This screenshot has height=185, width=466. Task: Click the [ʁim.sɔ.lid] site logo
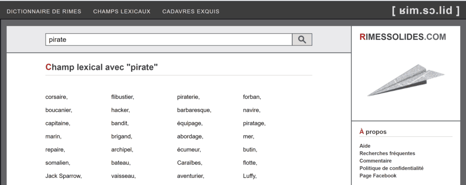coord(425,11)
